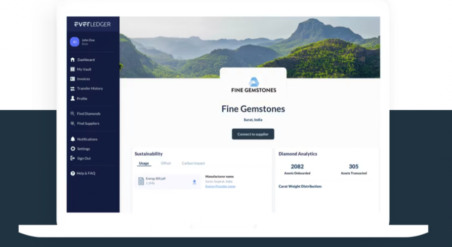Switch to the Carbon Impact tab

[x=193, y=163]
